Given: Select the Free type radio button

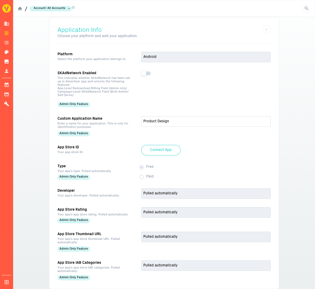Looking at the screenshot, I should [x=141, y=167].
